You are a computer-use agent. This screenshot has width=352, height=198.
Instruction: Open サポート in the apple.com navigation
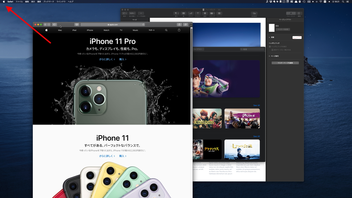click(x=152, y=30)
